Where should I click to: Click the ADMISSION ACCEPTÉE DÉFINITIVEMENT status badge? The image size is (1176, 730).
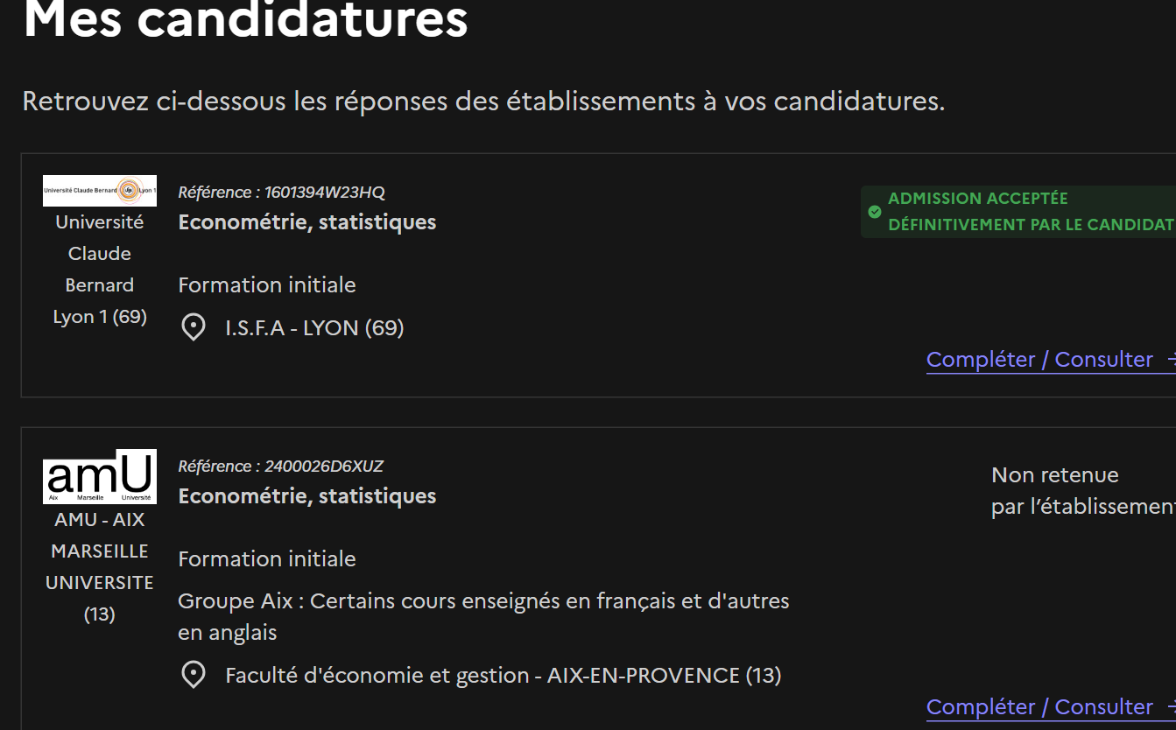click(x=1018, y=212)
